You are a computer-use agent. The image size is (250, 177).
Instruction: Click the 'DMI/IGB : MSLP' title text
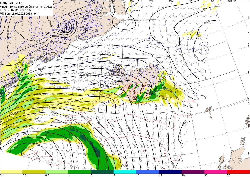tap(12, 3)
